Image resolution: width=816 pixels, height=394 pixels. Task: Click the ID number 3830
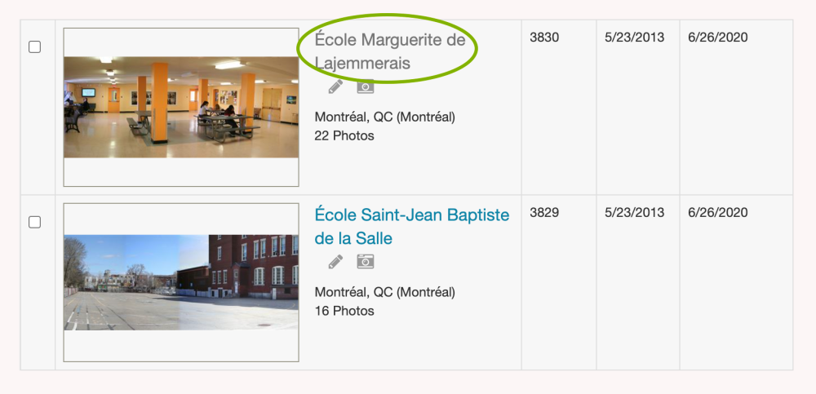[544, 38]
